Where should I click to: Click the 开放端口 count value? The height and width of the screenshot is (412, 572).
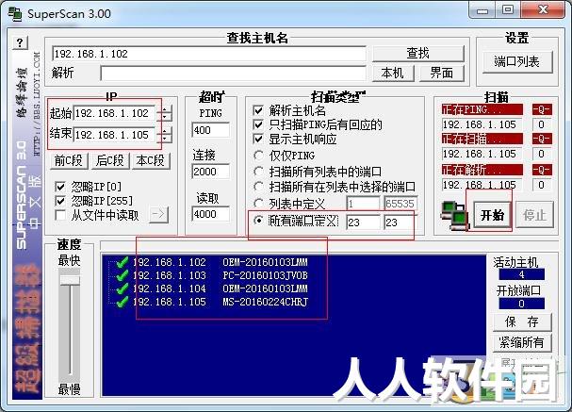[522, 304]
